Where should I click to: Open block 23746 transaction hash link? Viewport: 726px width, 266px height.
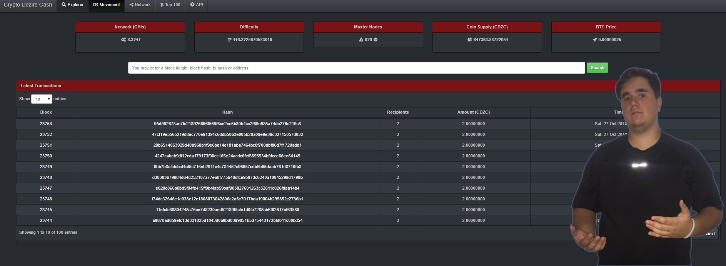pyautogui.click(x=227, y=199)
